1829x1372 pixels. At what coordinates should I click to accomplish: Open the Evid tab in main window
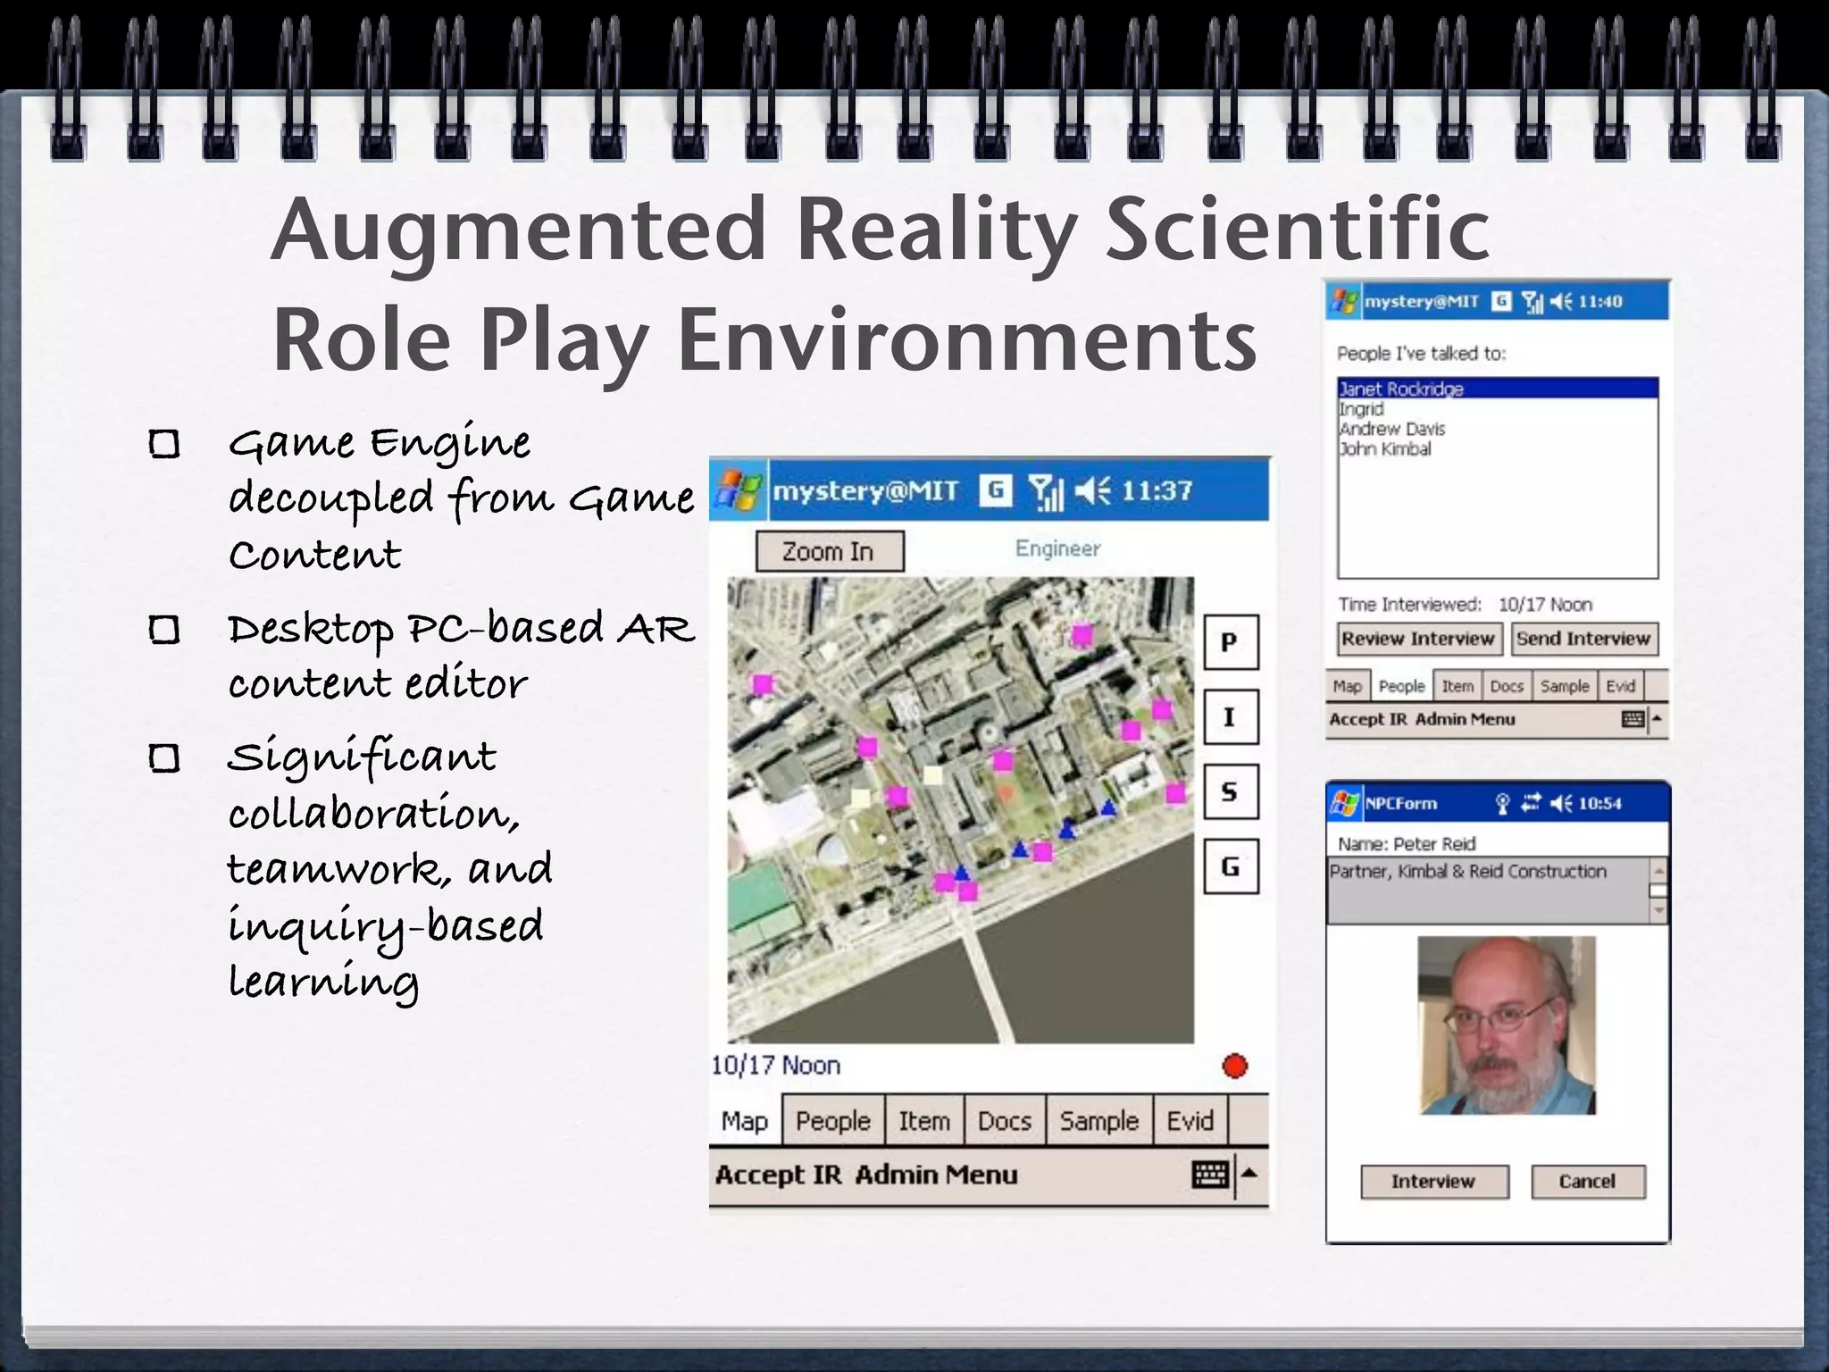(x=1190, y=1121)
